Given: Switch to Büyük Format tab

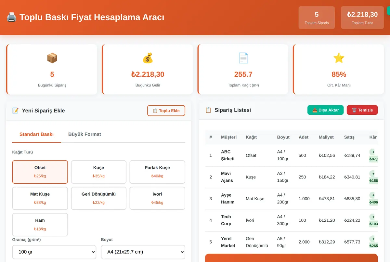Looking at the screenshot, I should [84, 134].
